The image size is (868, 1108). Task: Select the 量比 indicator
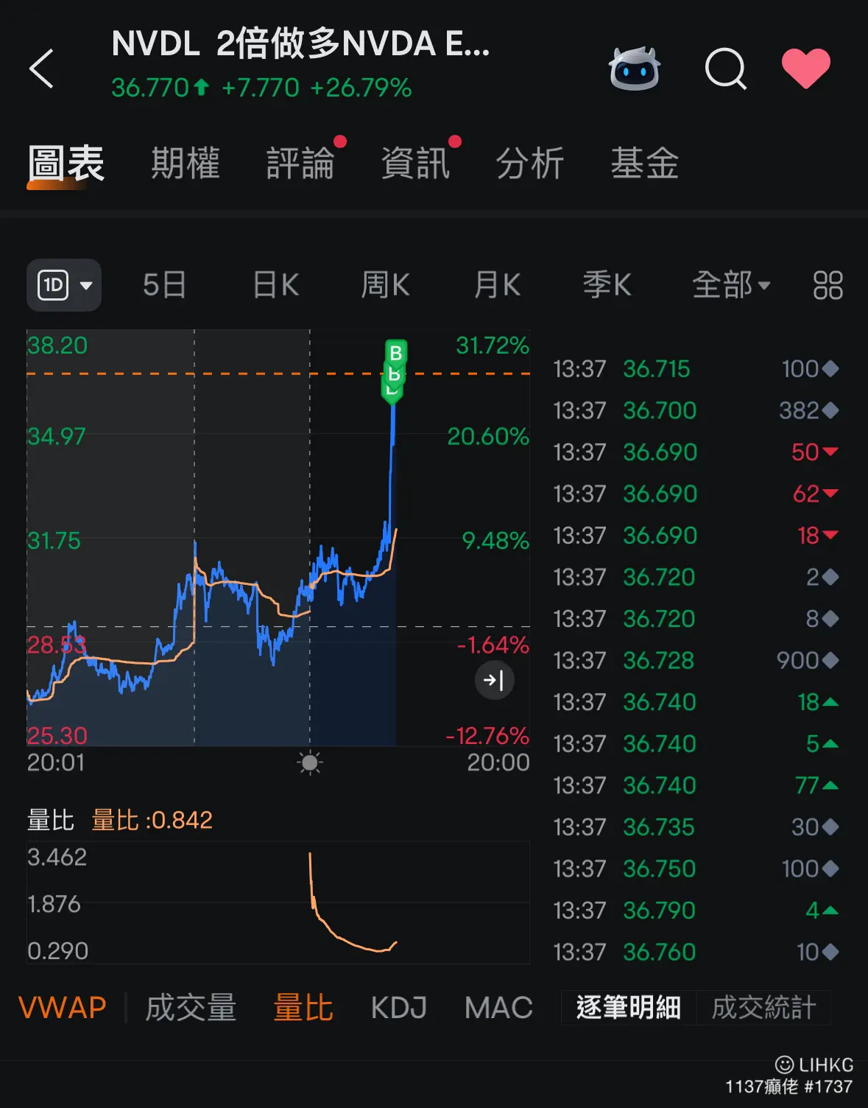point(303,1008)
